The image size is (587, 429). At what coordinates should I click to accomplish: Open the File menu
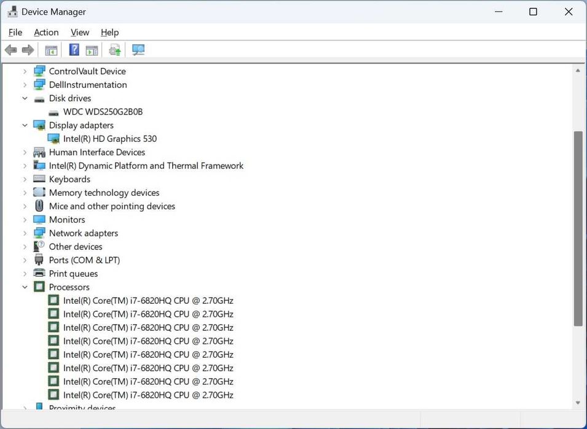point(15,33)
